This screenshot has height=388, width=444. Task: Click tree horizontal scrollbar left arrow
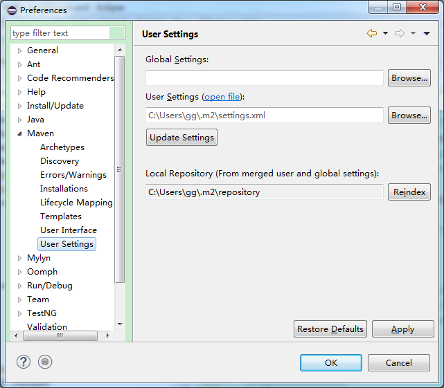pyautogui.click(x=15, y=335)
